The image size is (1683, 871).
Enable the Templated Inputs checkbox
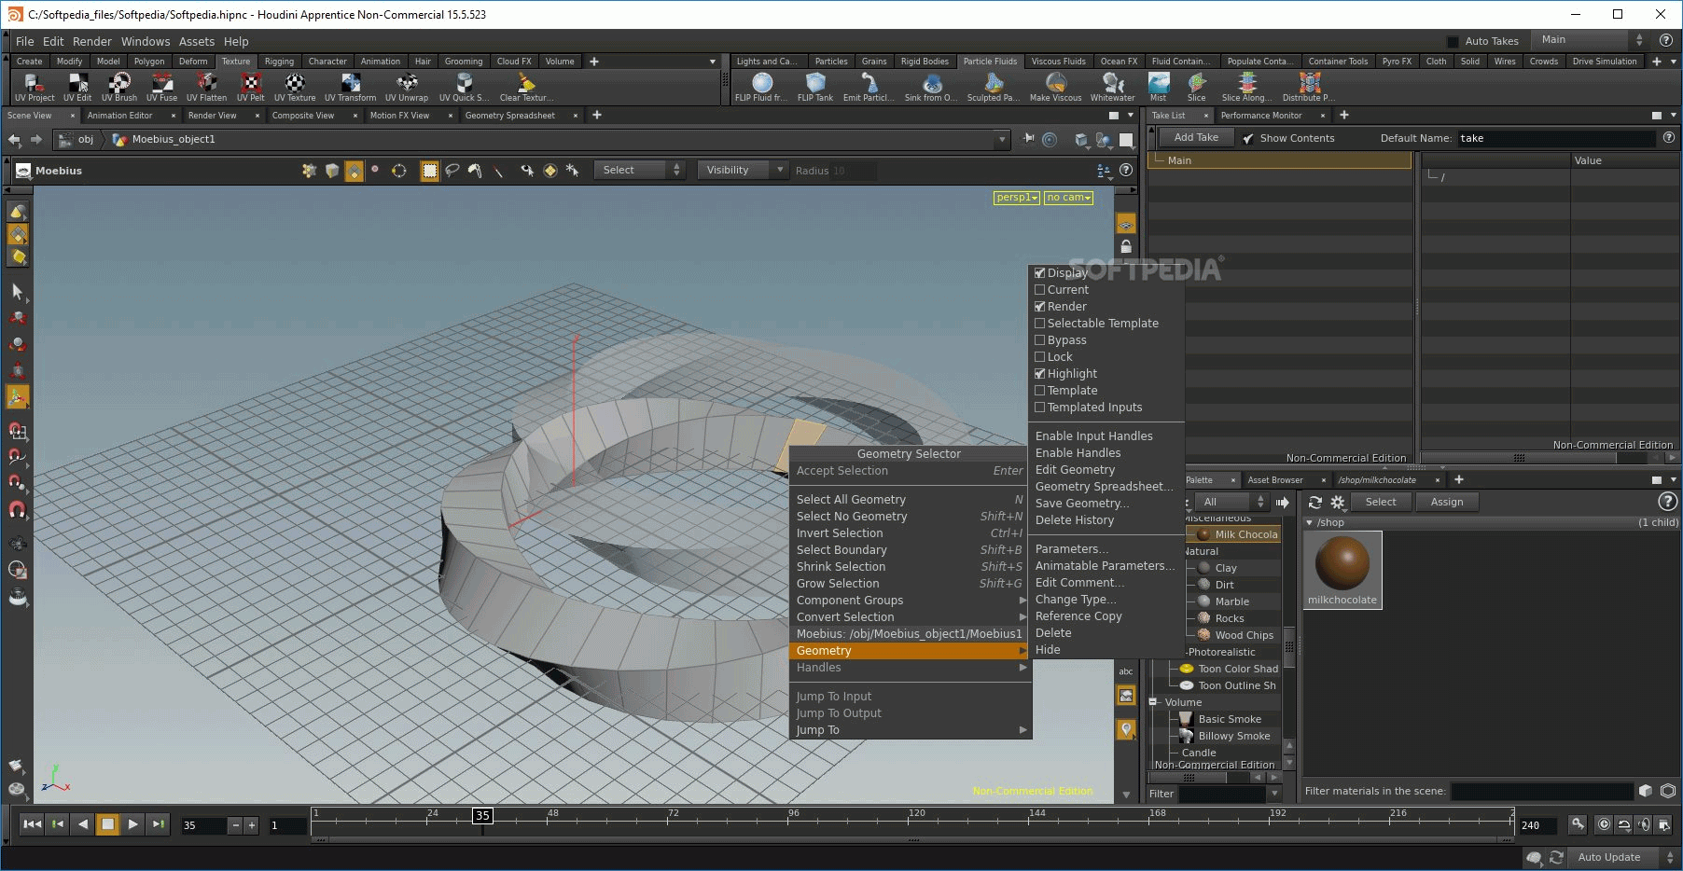pyautogui.click(x=1039, y=408)
